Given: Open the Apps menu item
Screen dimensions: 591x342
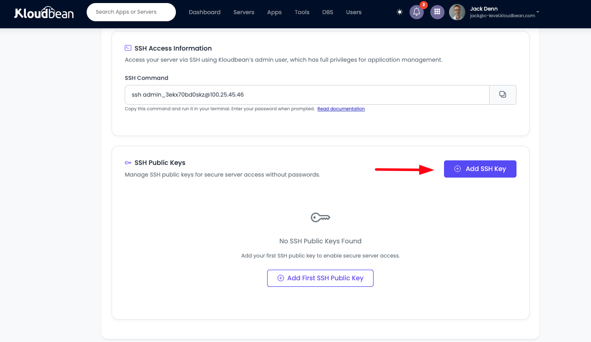Looking at the screenshot, I should 274,12.
